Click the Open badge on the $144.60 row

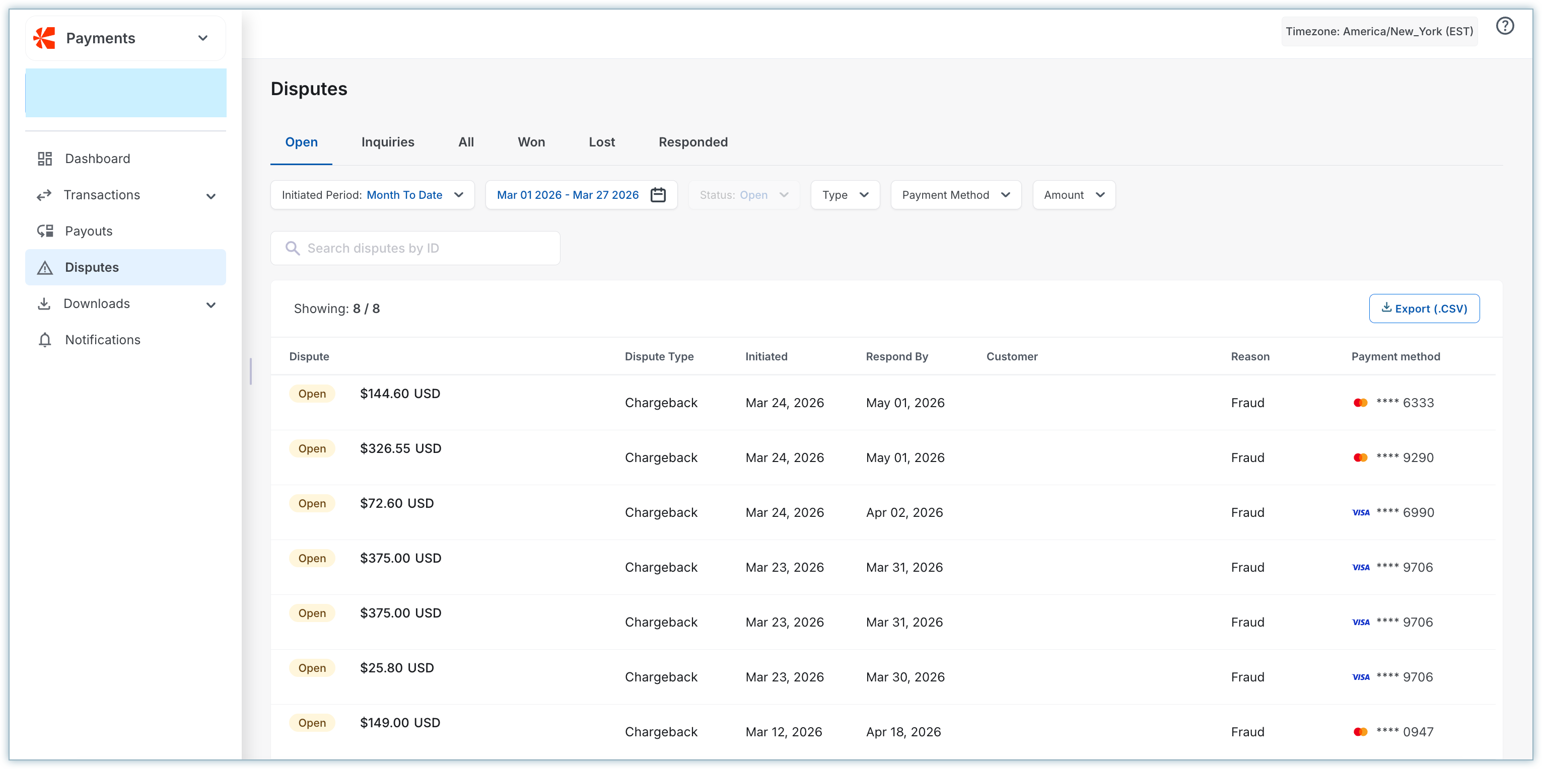click(x=312, y=394)
